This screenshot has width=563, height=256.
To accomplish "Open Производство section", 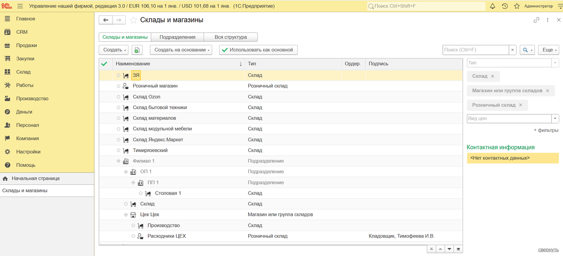I will [x=47, y=99].
